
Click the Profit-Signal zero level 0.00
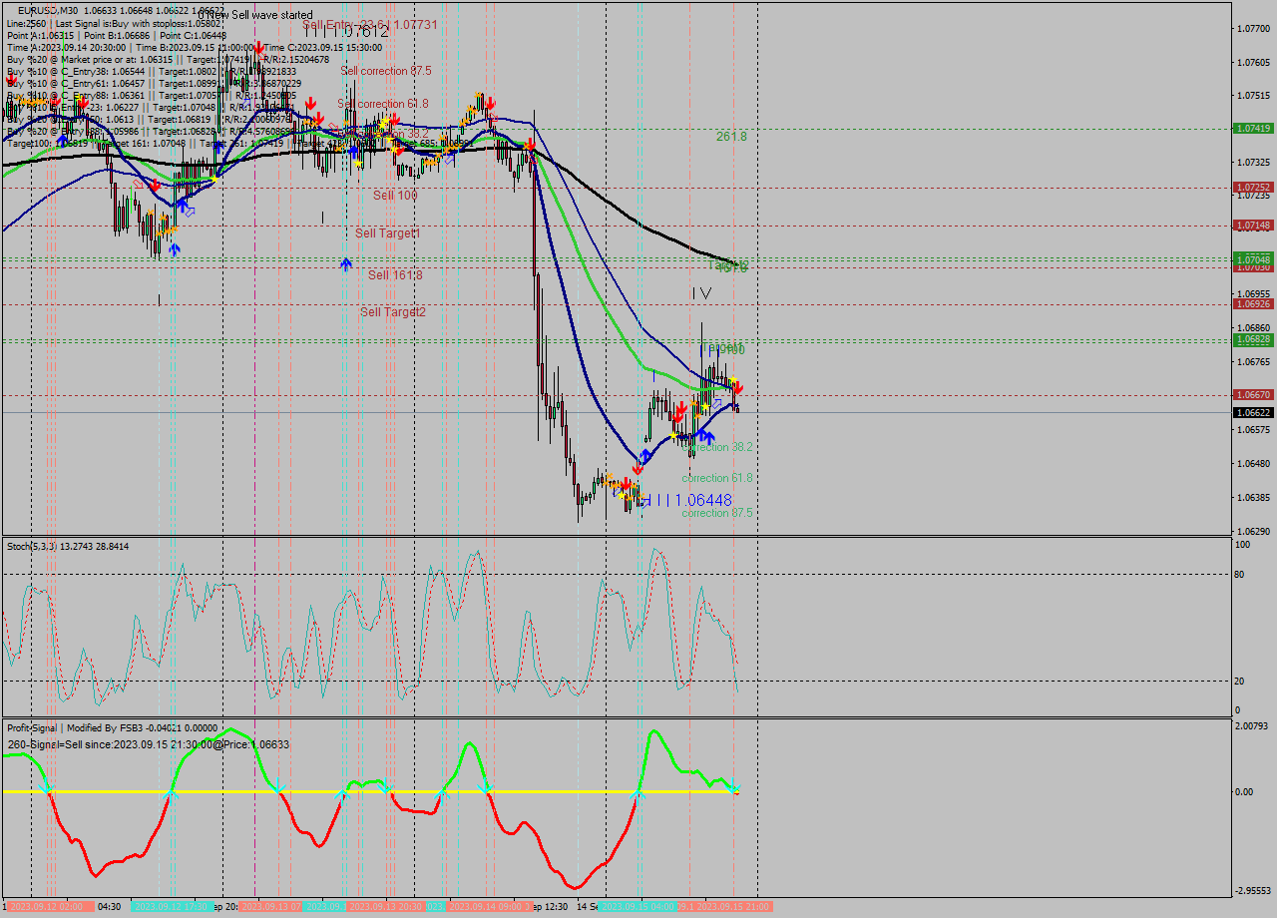click(x=1245, y=792)
